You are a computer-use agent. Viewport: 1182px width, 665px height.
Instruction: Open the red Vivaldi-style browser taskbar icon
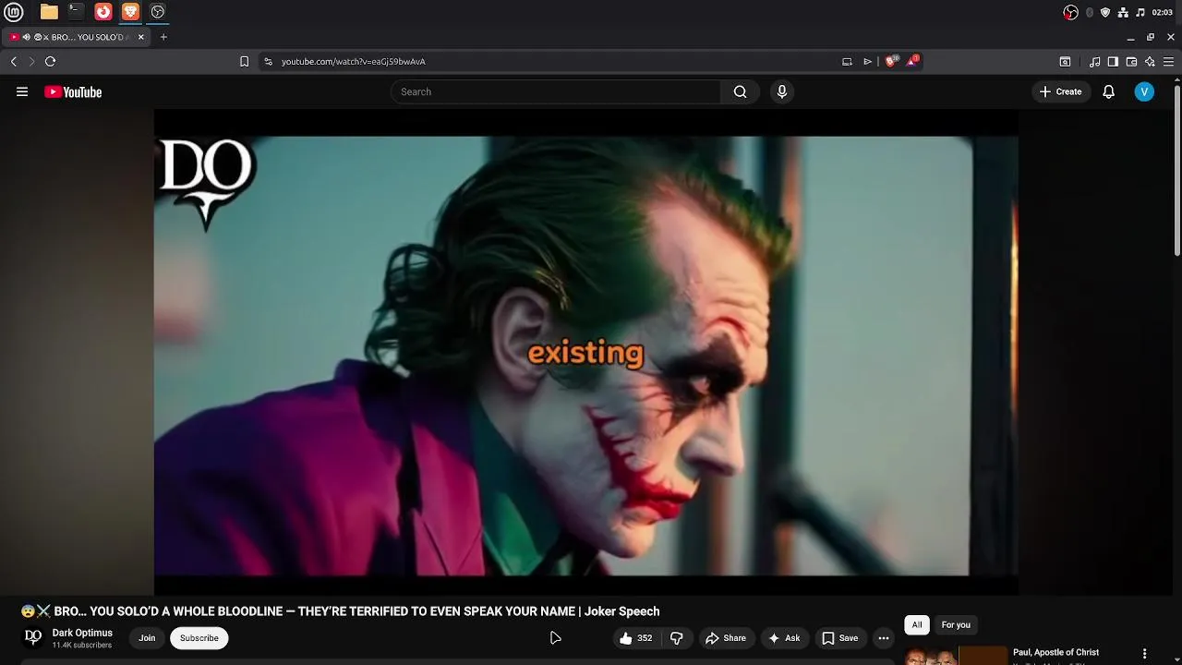(x=103, y=12)
